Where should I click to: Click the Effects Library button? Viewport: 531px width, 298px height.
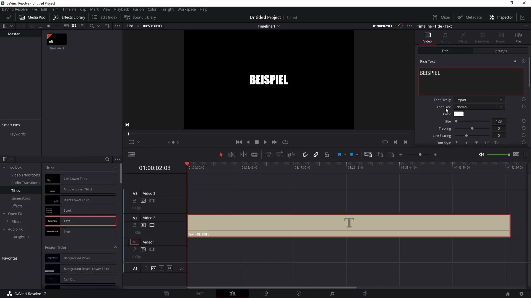point(69,17)
